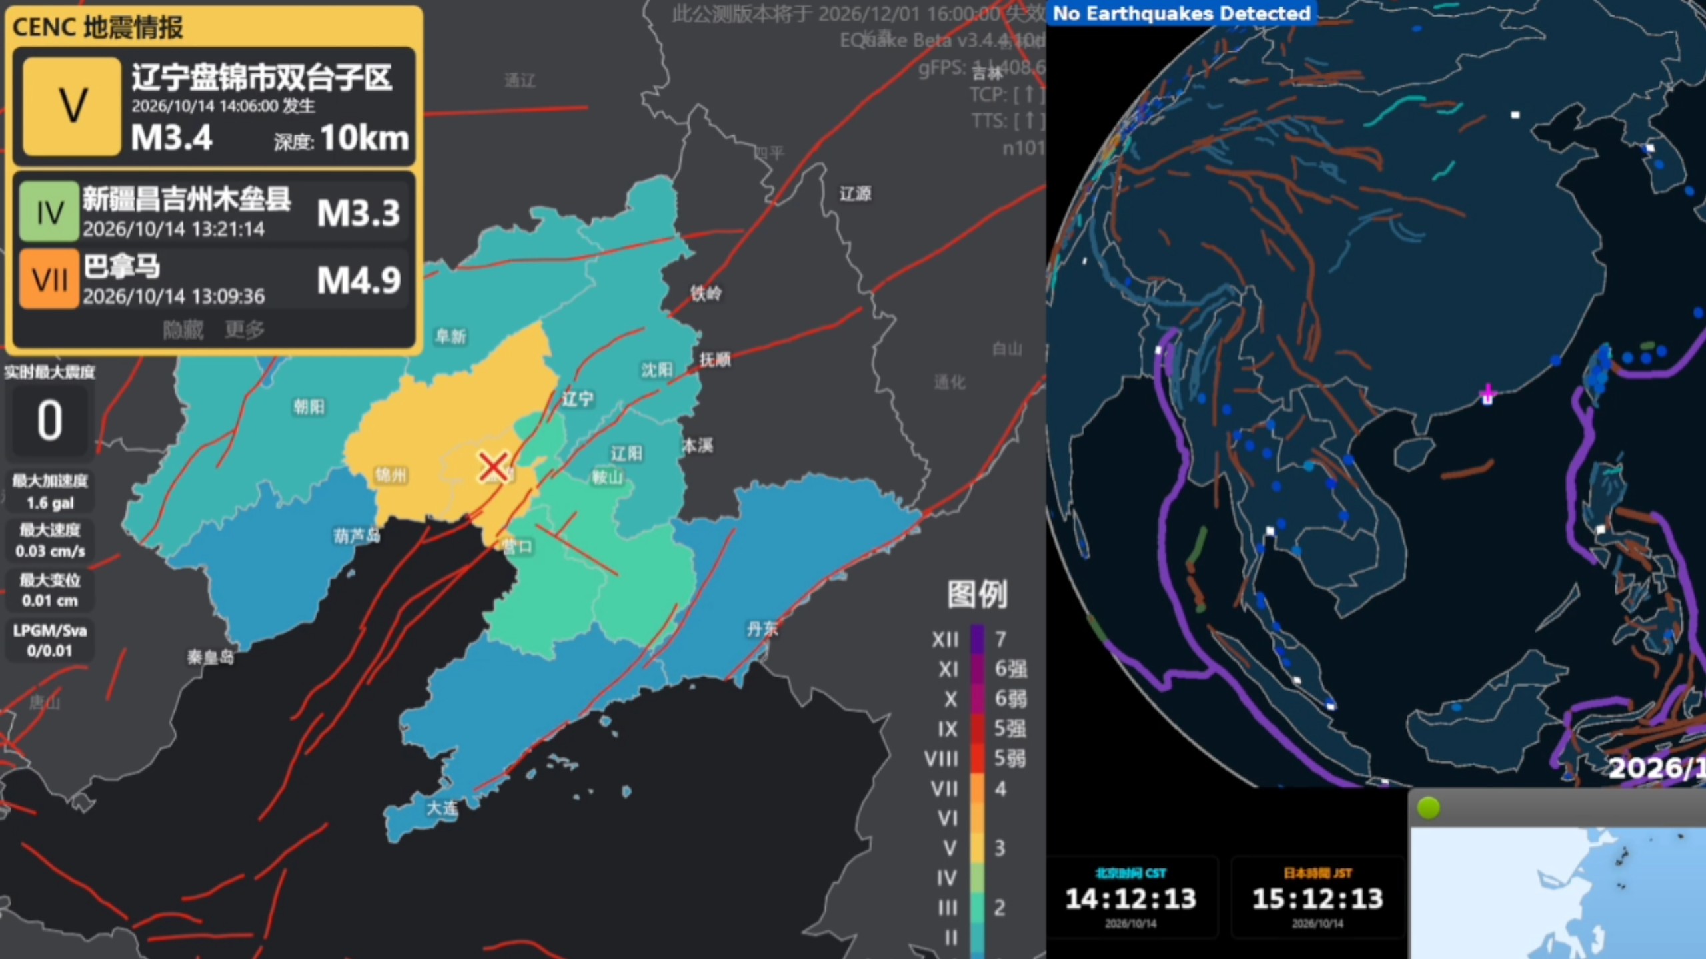1706x959 pixels.
Task: Click the 鞍山 city label on map
Action: [608, 477]
